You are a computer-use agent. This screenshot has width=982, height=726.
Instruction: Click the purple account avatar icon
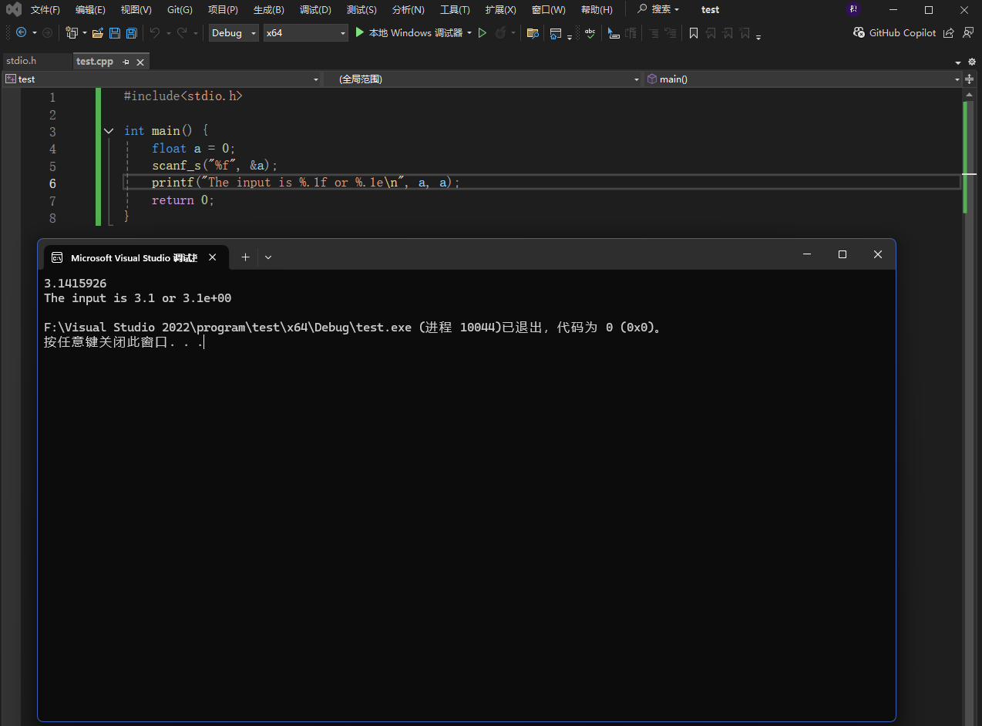853,9
